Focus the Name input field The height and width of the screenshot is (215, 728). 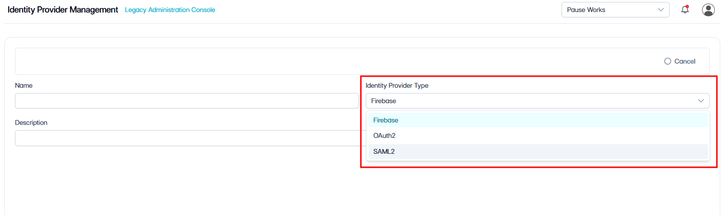187,101
